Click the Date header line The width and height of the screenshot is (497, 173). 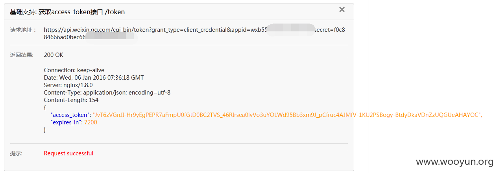click(94, 78)
